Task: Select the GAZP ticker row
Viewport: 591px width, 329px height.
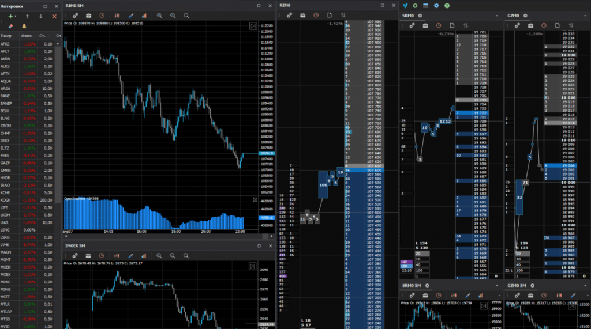Action: pos(6,163)
